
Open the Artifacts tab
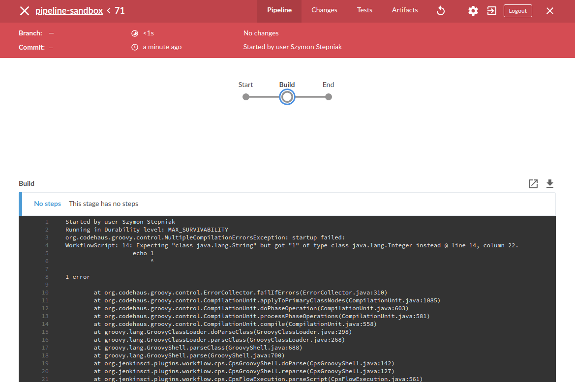pyautogui.click(x=405, y=10)
